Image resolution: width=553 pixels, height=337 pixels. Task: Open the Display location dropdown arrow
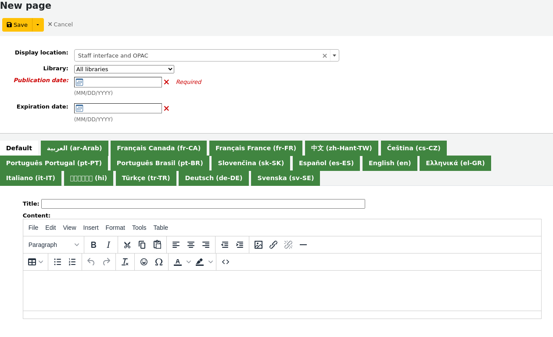(334, 55)
